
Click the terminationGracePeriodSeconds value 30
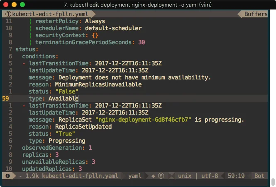pos(142,42)
